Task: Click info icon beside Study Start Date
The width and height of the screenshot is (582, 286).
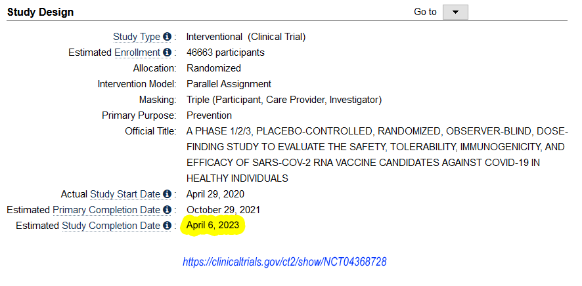Action: (x=167, y=194)
